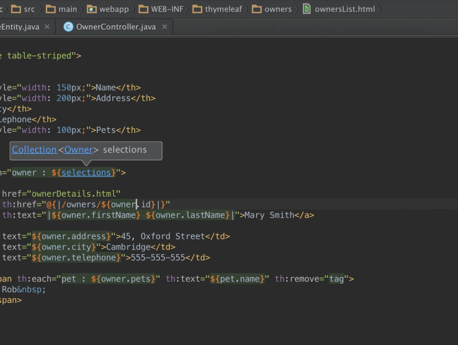Click the WEB-INF folder icon
This screenshot has height=345, width=458.
[143, 9]
